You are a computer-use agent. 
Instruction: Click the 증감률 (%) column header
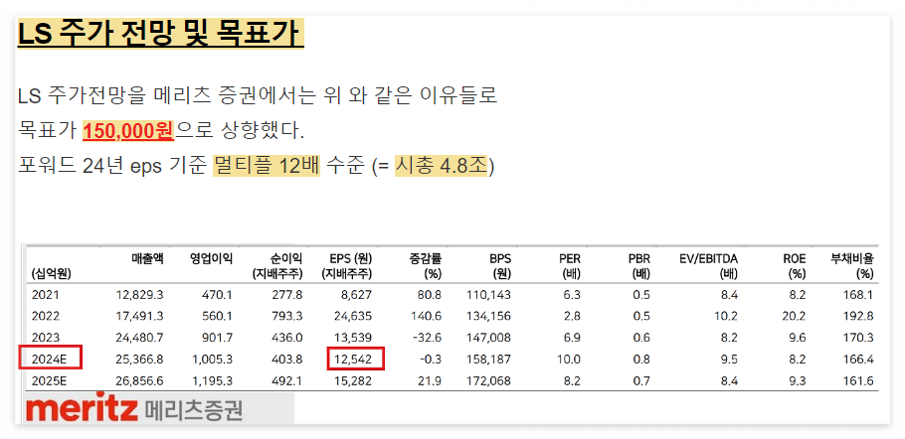428,266
